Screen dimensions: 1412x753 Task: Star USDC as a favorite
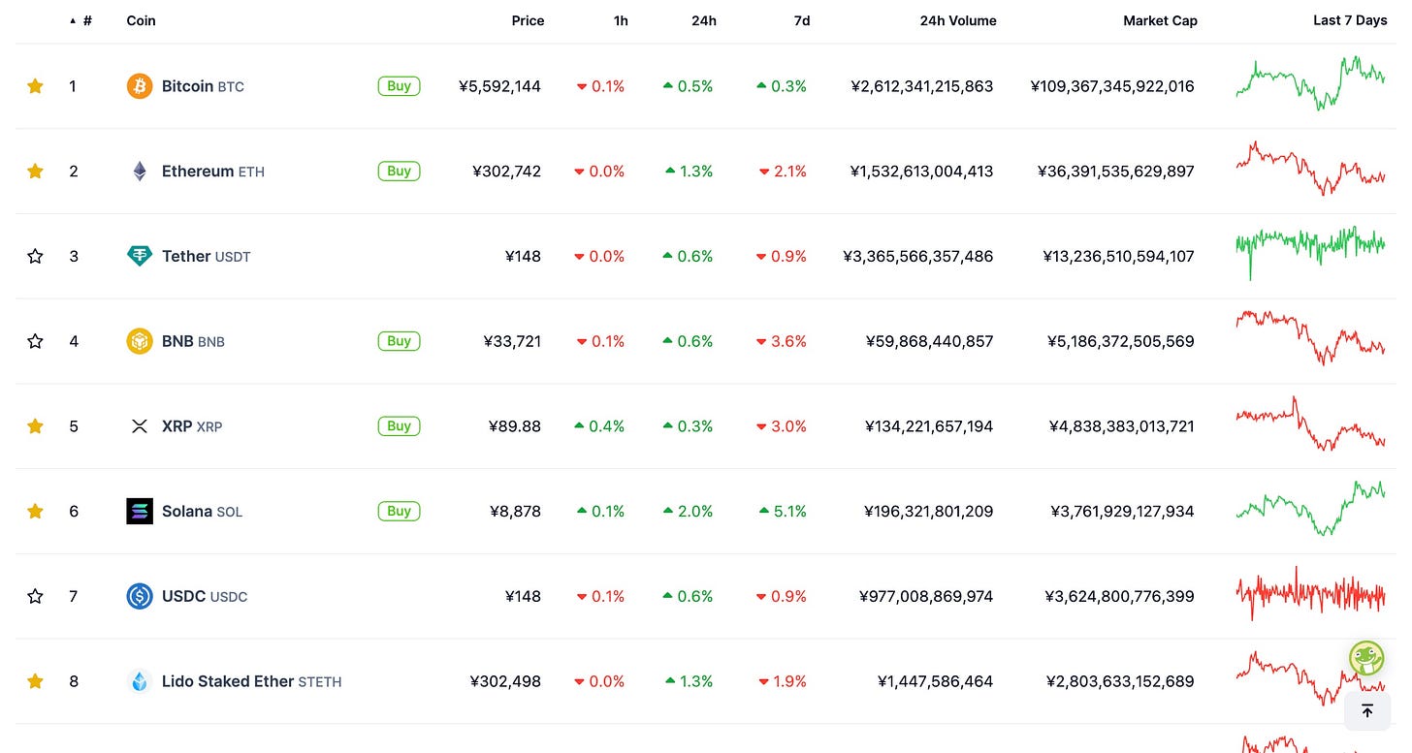[35, 596]
